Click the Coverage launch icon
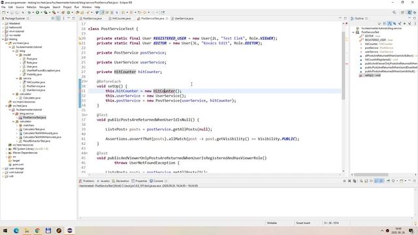 (46, 12)
